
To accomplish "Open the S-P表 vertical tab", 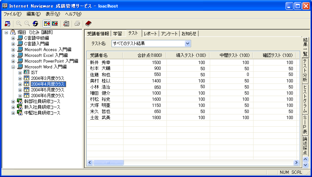I will [x=305, y=125].
